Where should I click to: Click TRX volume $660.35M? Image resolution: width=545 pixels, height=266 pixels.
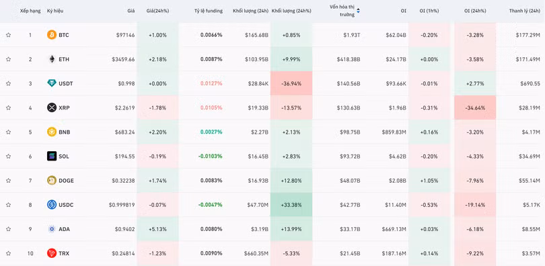point(256,253)
